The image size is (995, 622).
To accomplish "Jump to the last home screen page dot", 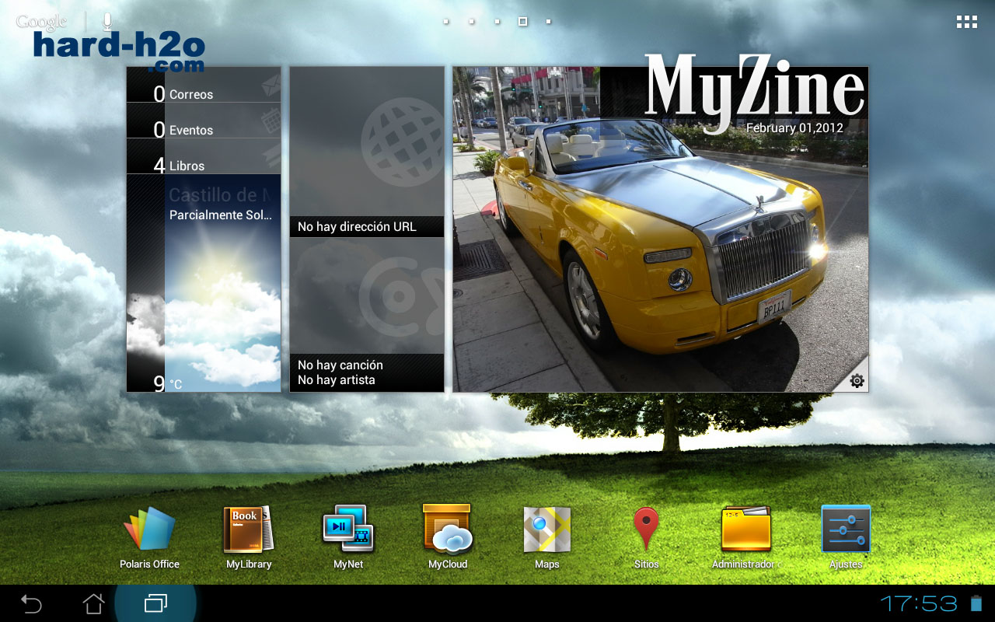I will [548, 22].
